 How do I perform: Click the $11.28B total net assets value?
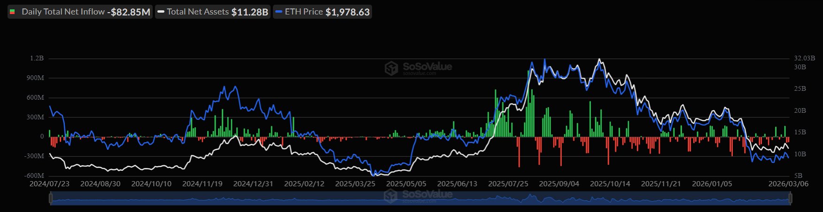(x=249, y=12)
